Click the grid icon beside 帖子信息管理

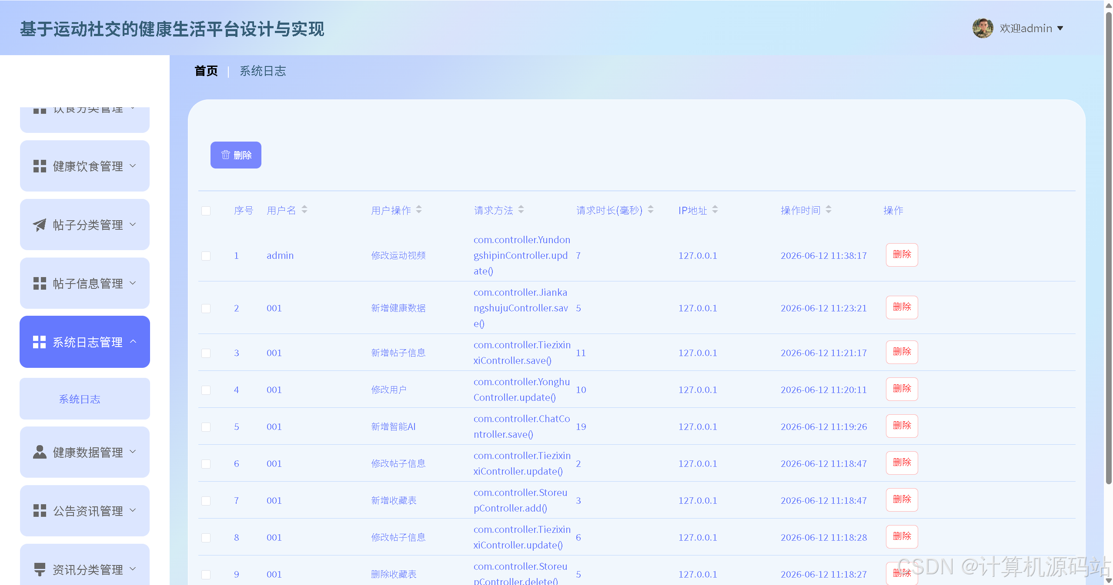click(x=40, y=283)
